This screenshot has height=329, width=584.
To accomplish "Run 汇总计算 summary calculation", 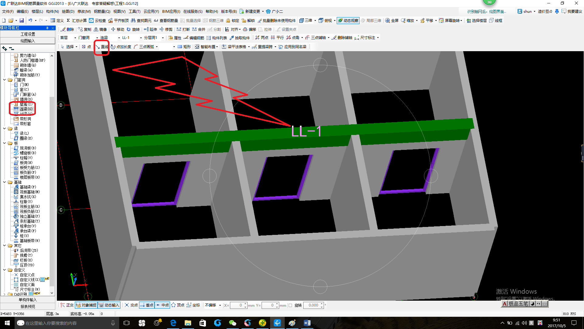I will 77,20.
